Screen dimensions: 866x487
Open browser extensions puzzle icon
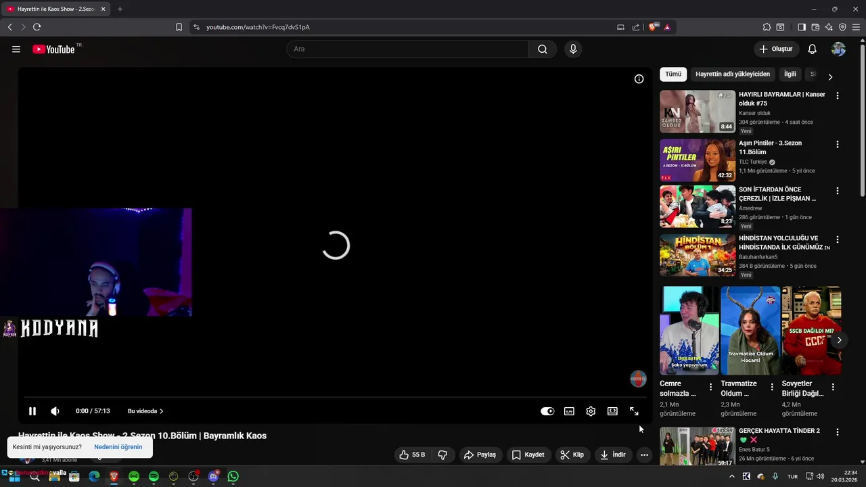click(x=767, y=27)
